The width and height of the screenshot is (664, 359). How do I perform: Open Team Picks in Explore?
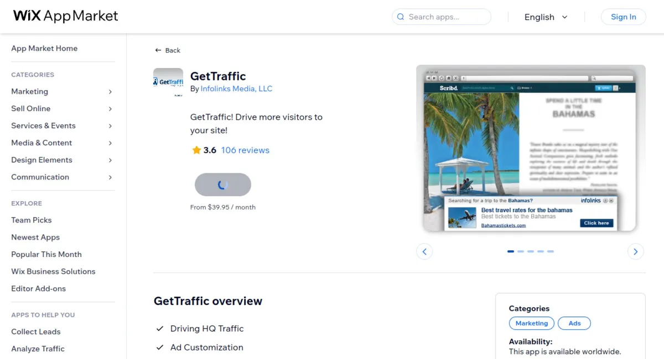pos(31,220)
